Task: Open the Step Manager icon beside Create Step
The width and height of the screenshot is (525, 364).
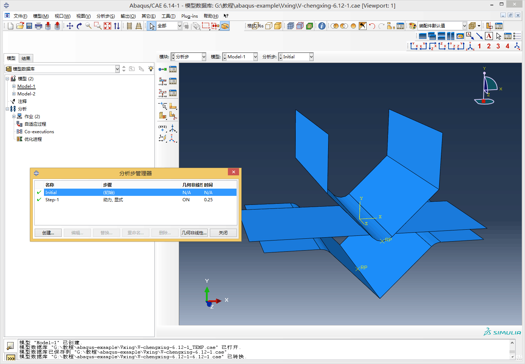Action: point(173,69)
